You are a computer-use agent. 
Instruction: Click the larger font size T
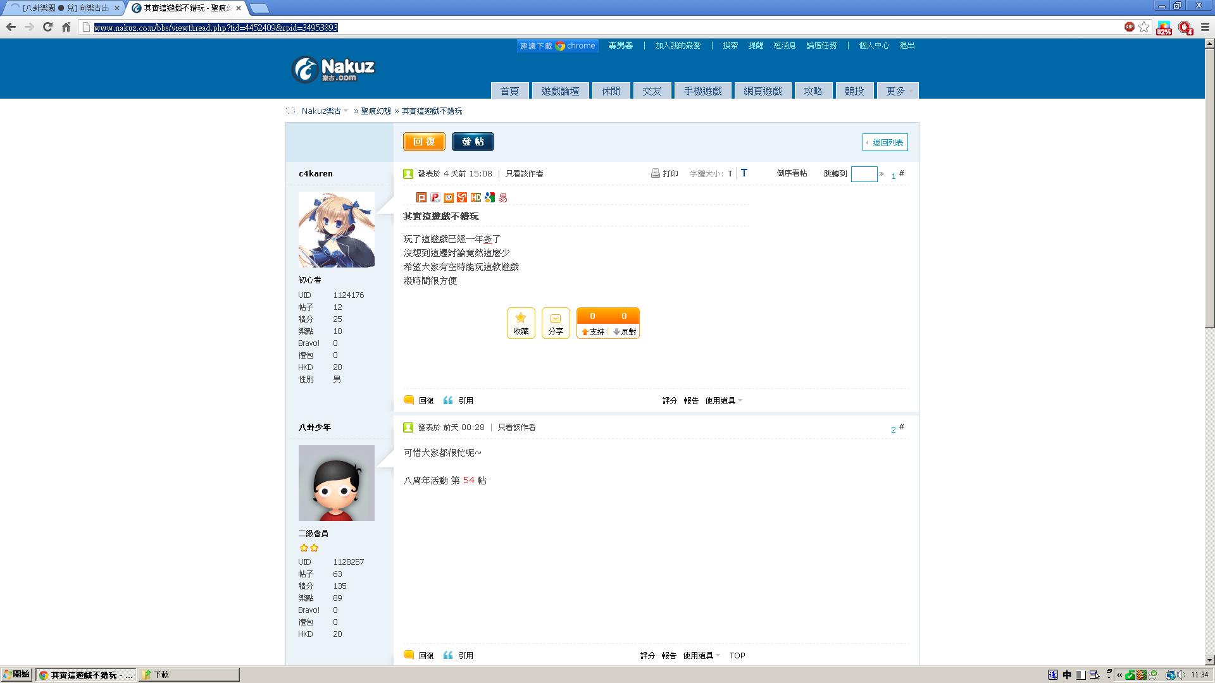coord(744,173)
